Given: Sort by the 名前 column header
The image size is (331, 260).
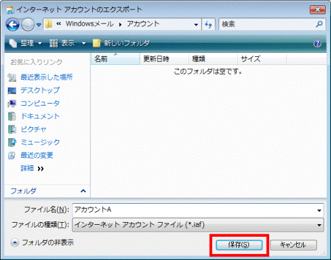Looking at the screenshot, I should 115,59.
